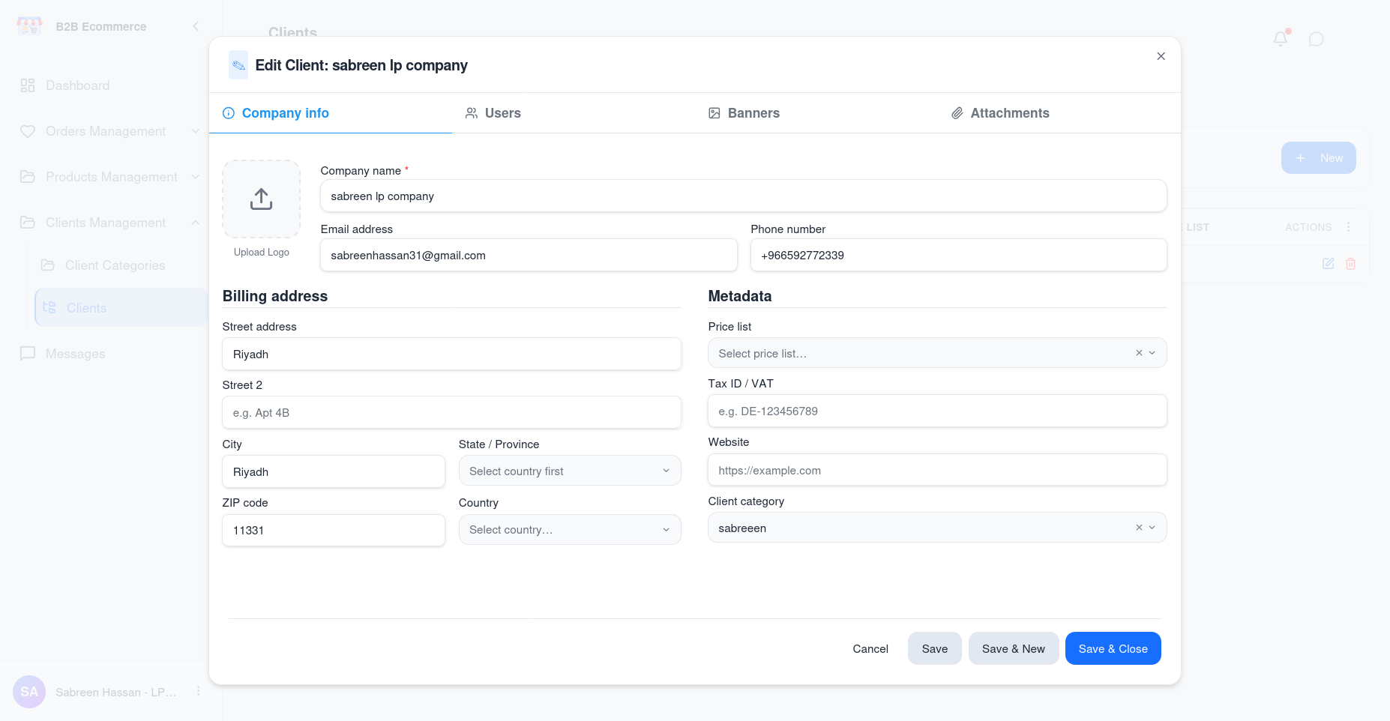The height and width of the screenshot is (721, 1390).
Task: Expand Products Management in sidebar
Action: pos(111,177)
